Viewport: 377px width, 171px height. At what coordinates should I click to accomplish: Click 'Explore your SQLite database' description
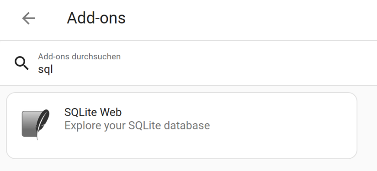click(137, 126)
